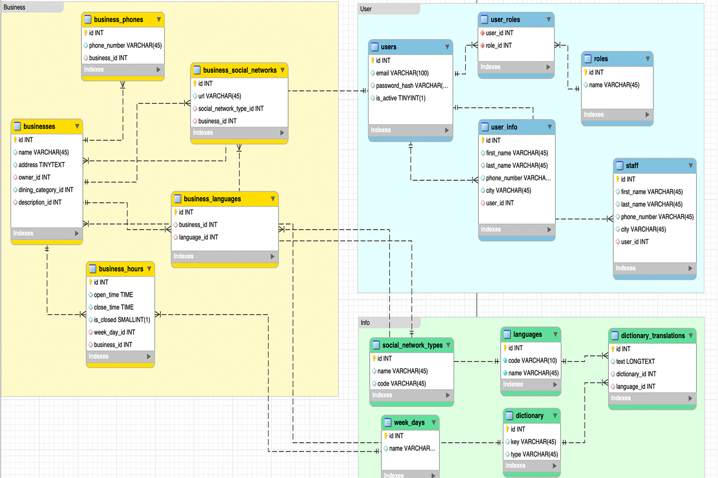Expand Indexes section of staff table
The height and width of the screenshot is (478, 718).
(x=690, y=268)
